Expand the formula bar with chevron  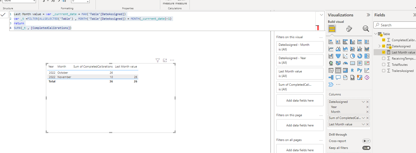[x=322, y=15]
